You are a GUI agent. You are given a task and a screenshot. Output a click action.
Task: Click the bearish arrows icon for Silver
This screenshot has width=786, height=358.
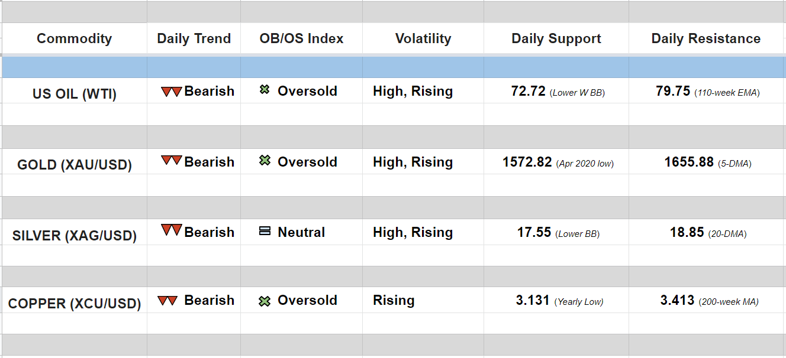tap(171, 231)
